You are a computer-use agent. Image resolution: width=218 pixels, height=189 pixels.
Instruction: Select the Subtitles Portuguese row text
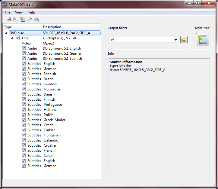pos(45,105)
